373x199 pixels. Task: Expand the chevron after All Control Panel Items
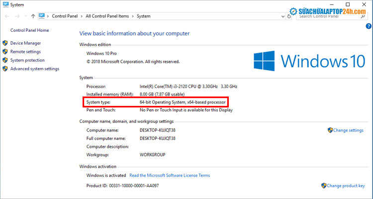pyautogui.click(x=133, y=16)
